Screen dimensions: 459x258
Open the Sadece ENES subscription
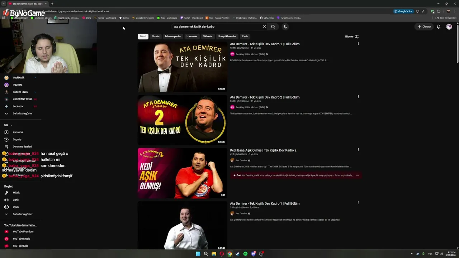point(20,92)
